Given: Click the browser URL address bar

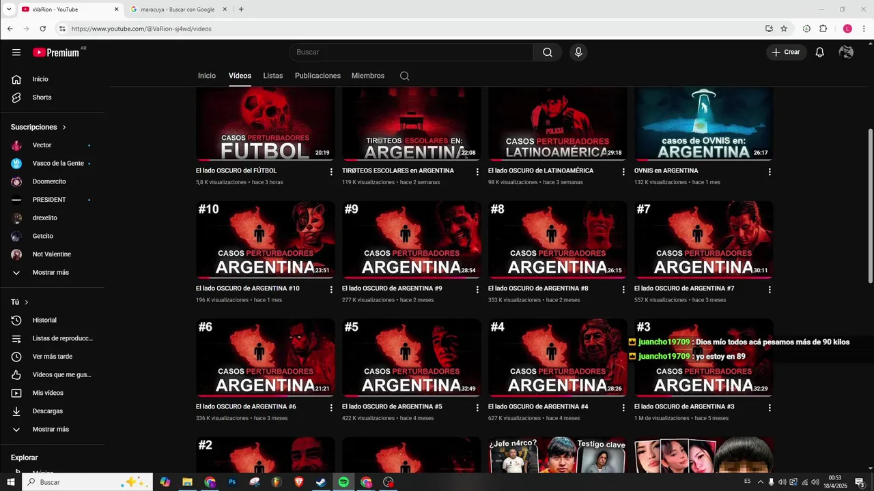Looking at the screenshot, I should [410, 29].
